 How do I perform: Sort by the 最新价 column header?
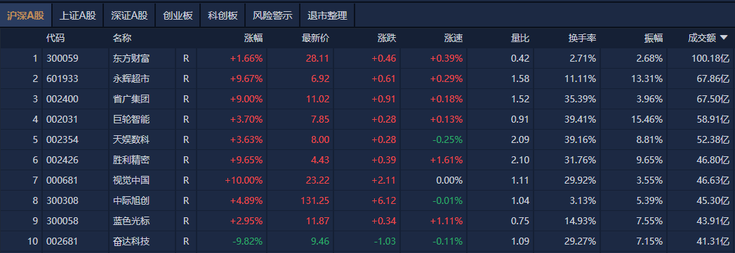[315, 39]
